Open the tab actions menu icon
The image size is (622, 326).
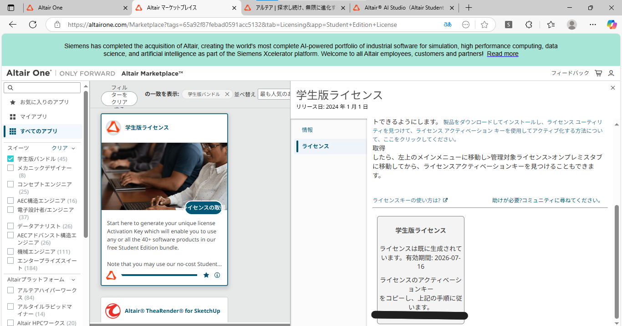coord(11,8)
